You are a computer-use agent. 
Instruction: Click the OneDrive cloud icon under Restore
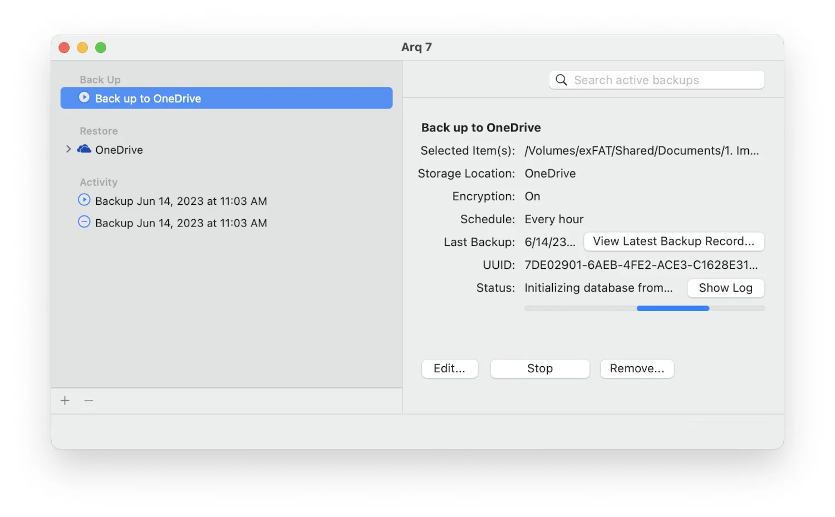(84, 149)
